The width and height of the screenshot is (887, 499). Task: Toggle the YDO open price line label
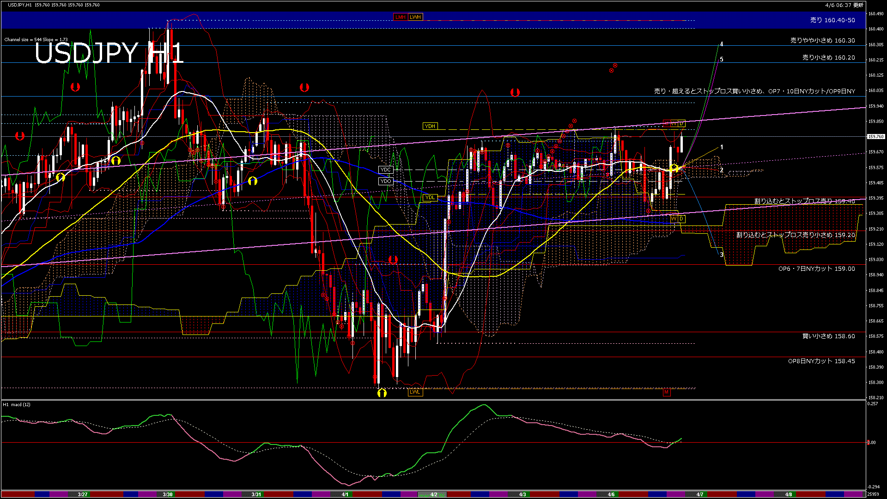pyautogui.click(x=385, y=181)
